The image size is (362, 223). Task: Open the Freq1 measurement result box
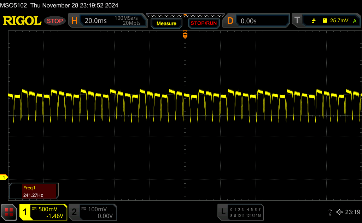click(34, 191)
